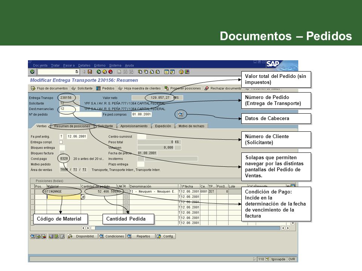Viewport: 362px width, 271px height.
Task: Open the Pasar a menu
Action: 69,65
